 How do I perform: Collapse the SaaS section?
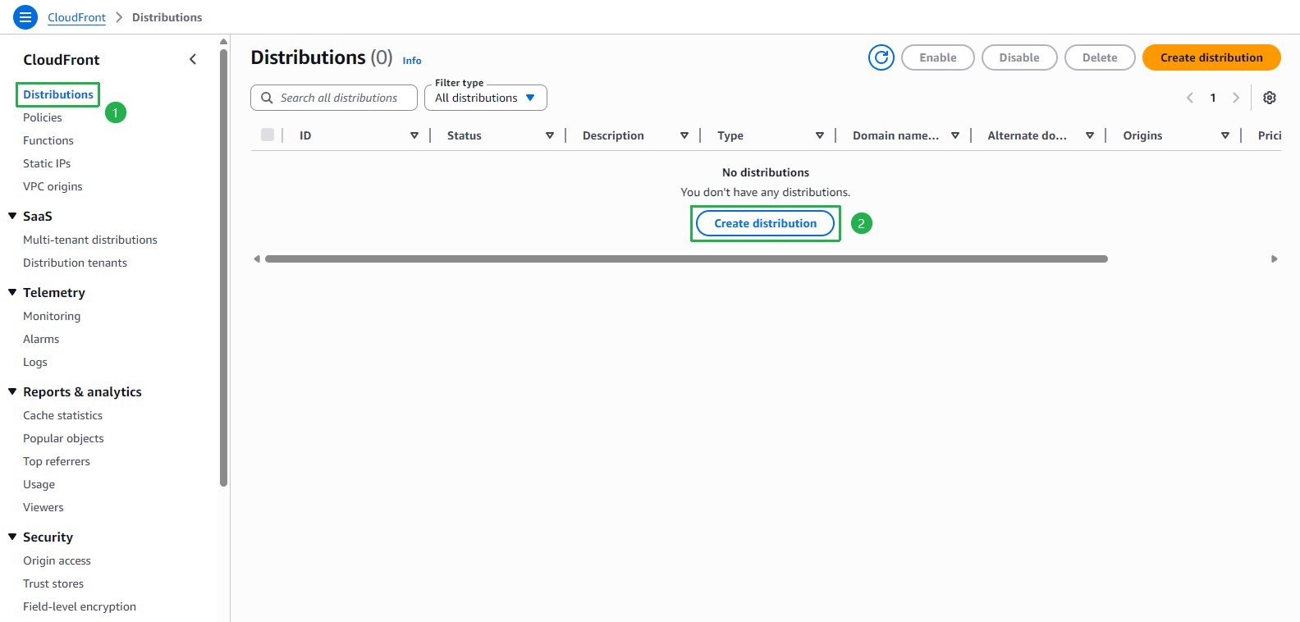click(12, 216)
